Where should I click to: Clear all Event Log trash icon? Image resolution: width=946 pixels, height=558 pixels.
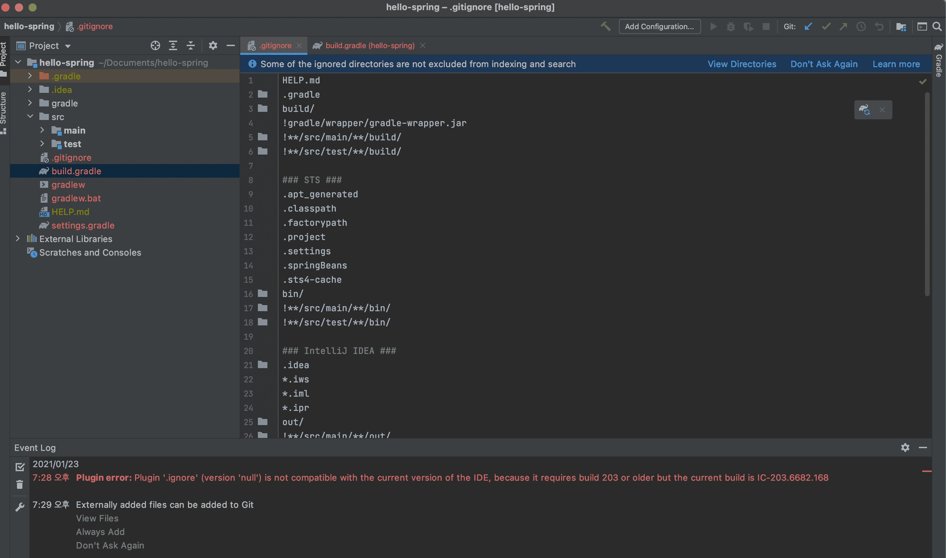point(20,484)
